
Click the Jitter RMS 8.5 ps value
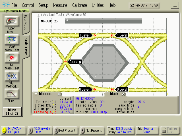click(65, 105)
